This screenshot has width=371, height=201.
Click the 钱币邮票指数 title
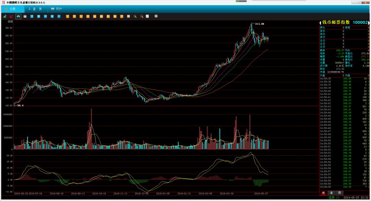[x=336, y=22]
